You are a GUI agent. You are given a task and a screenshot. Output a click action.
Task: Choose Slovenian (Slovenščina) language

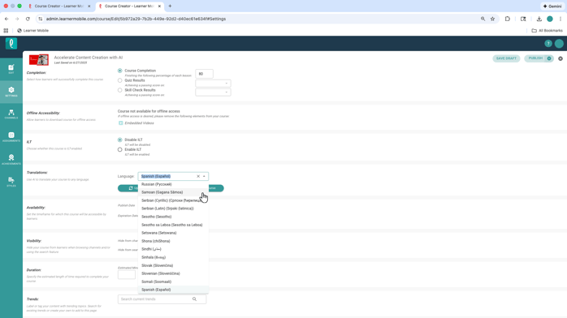click(x=173, y=273)
